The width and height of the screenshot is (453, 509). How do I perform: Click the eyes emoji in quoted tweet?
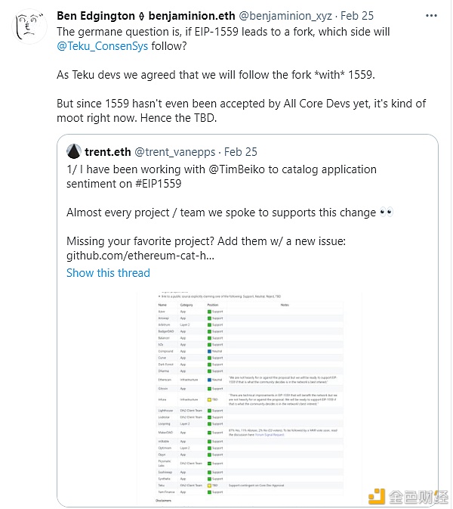(387, 213)
